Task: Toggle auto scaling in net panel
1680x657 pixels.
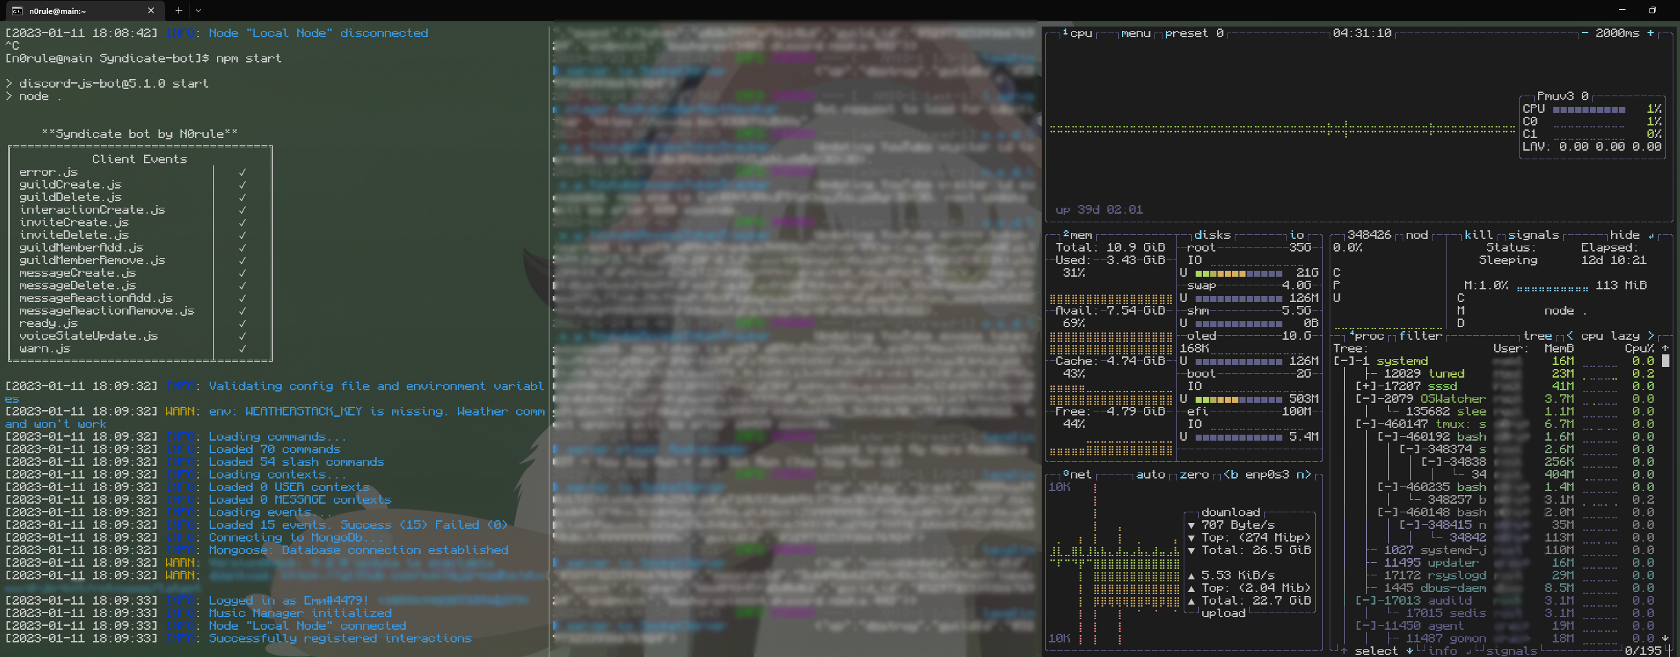Action: (x=1151, y=475)
